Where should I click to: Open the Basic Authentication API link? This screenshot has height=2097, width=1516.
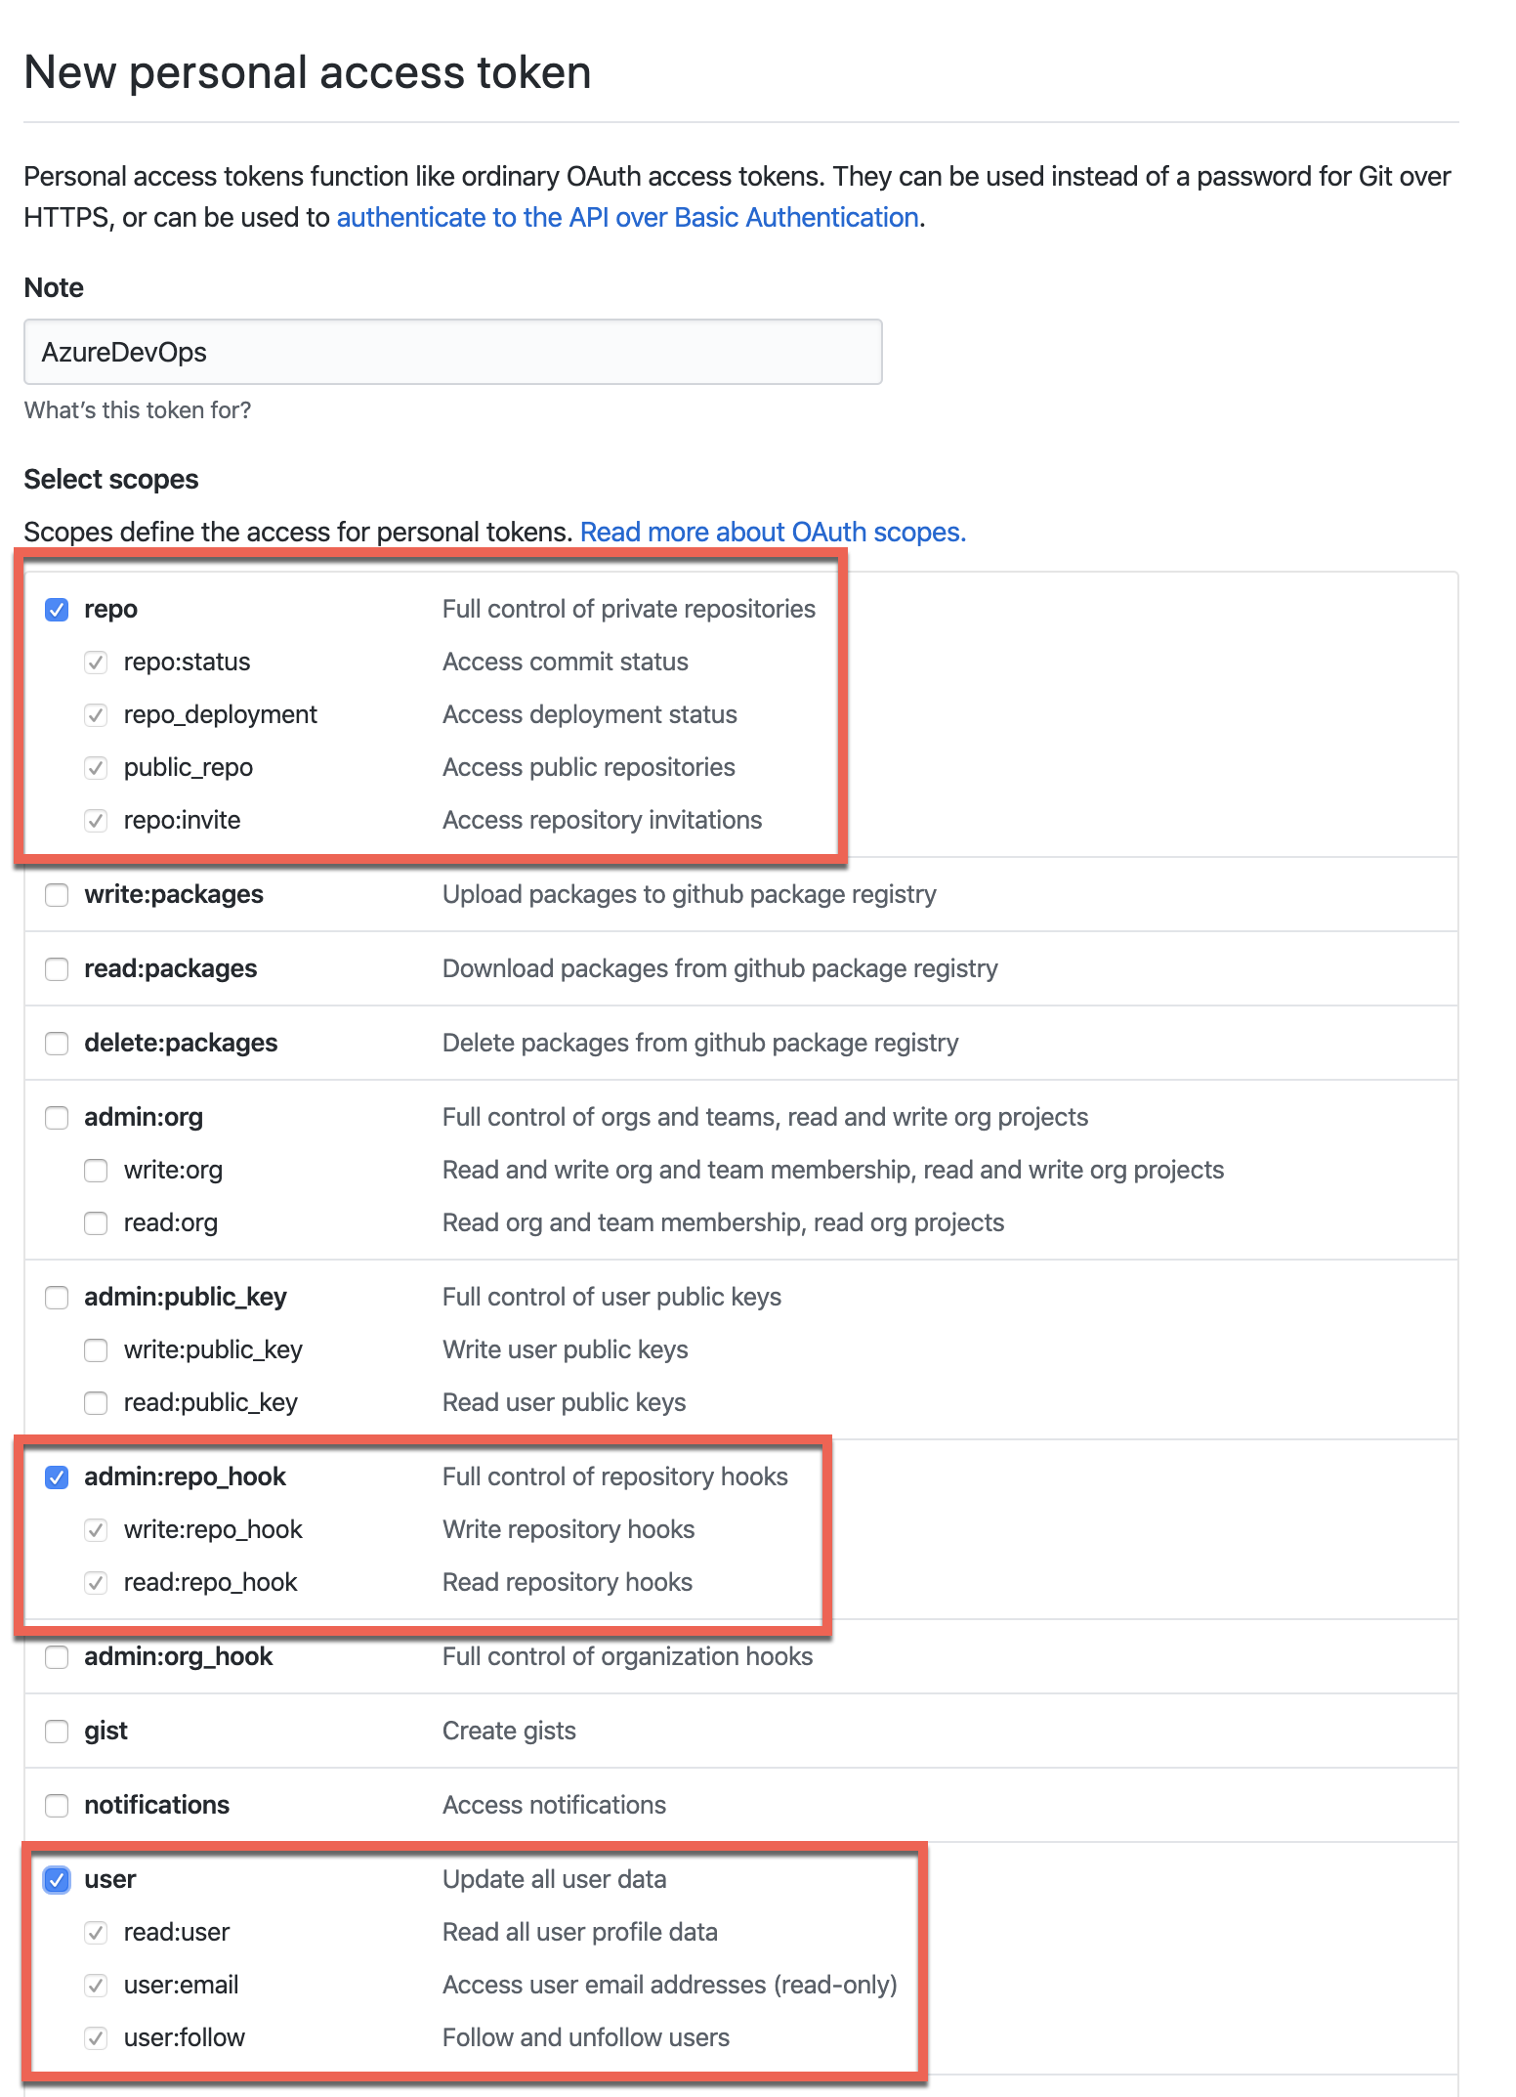627,217
